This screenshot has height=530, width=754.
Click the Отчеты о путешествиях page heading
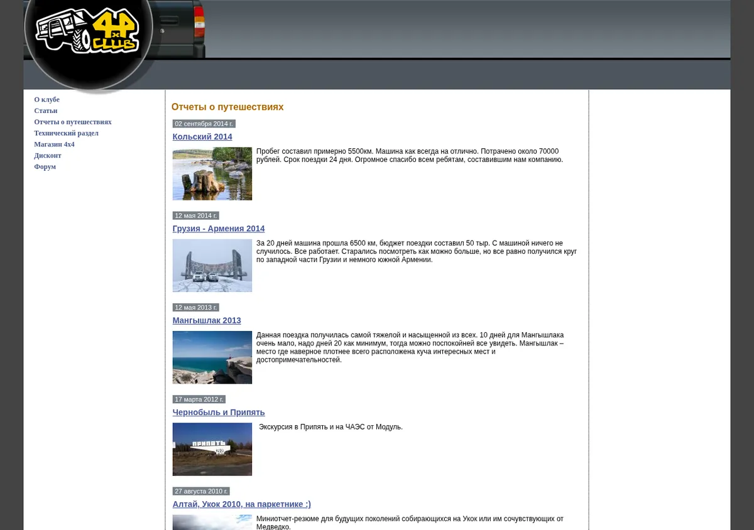pyautogui.click(x=227, y=107)
